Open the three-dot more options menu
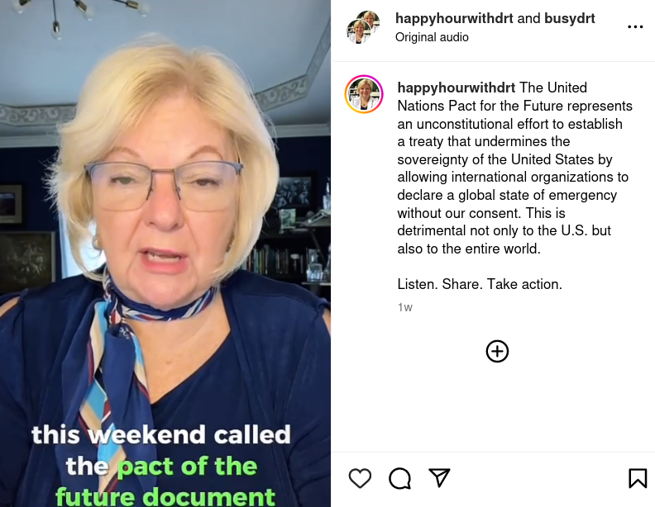 point(635,27)
